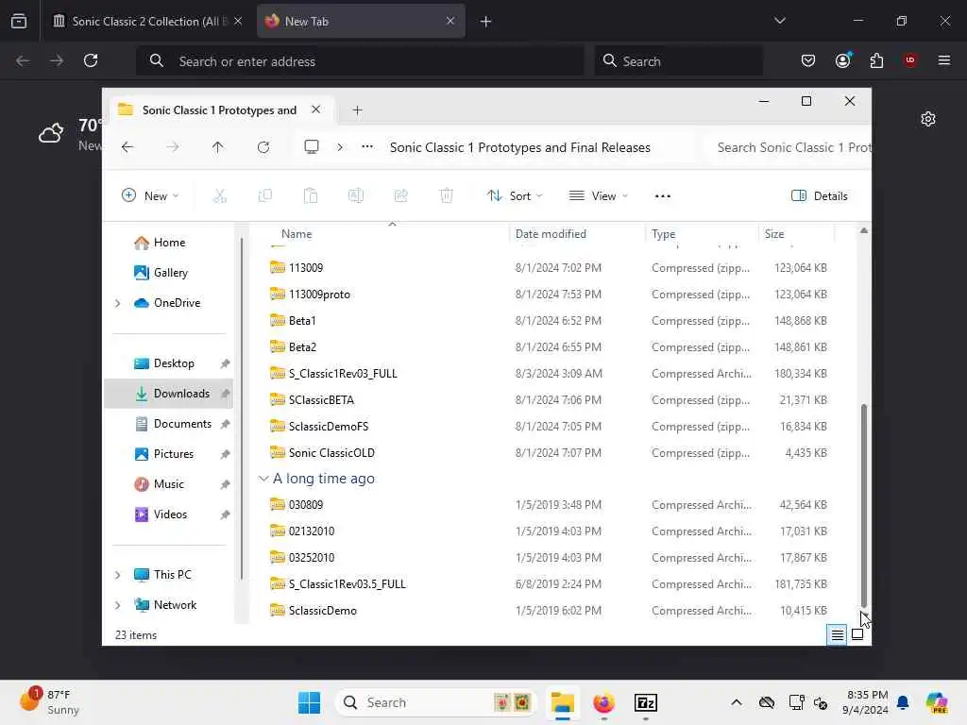
Task: Click the uBlock Origin extension icon
Action: 909,59
